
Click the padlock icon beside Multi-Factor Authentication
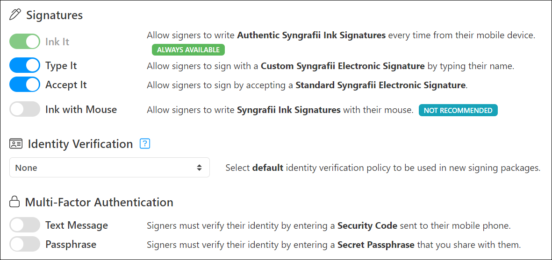[x=14, y=202]
